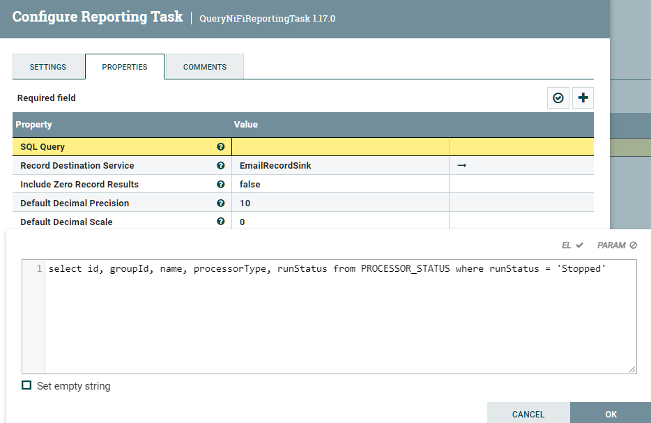Click the verify properties checkmark icon
651x423 pixels.
pyautogui.click(x=558, y=98)
